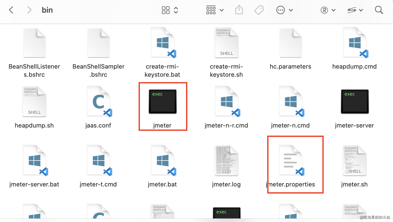This screenshot has height=222, width=393.
Task: Expand the circled R dropdown chevron
Action: [x=334, y=10]
